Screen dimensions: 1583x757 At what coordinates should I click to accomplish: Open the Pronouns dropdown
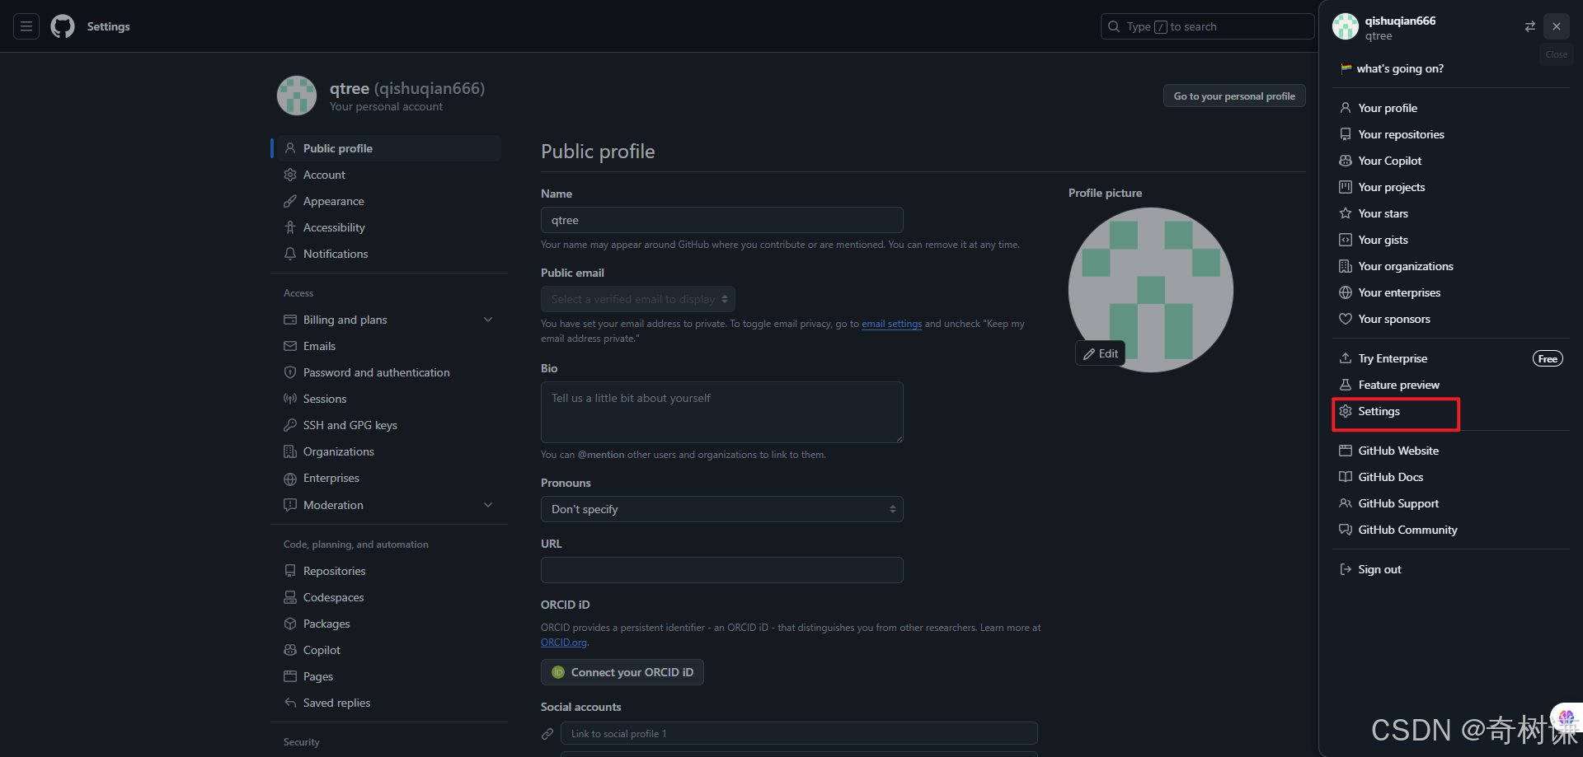click(722, 509)
